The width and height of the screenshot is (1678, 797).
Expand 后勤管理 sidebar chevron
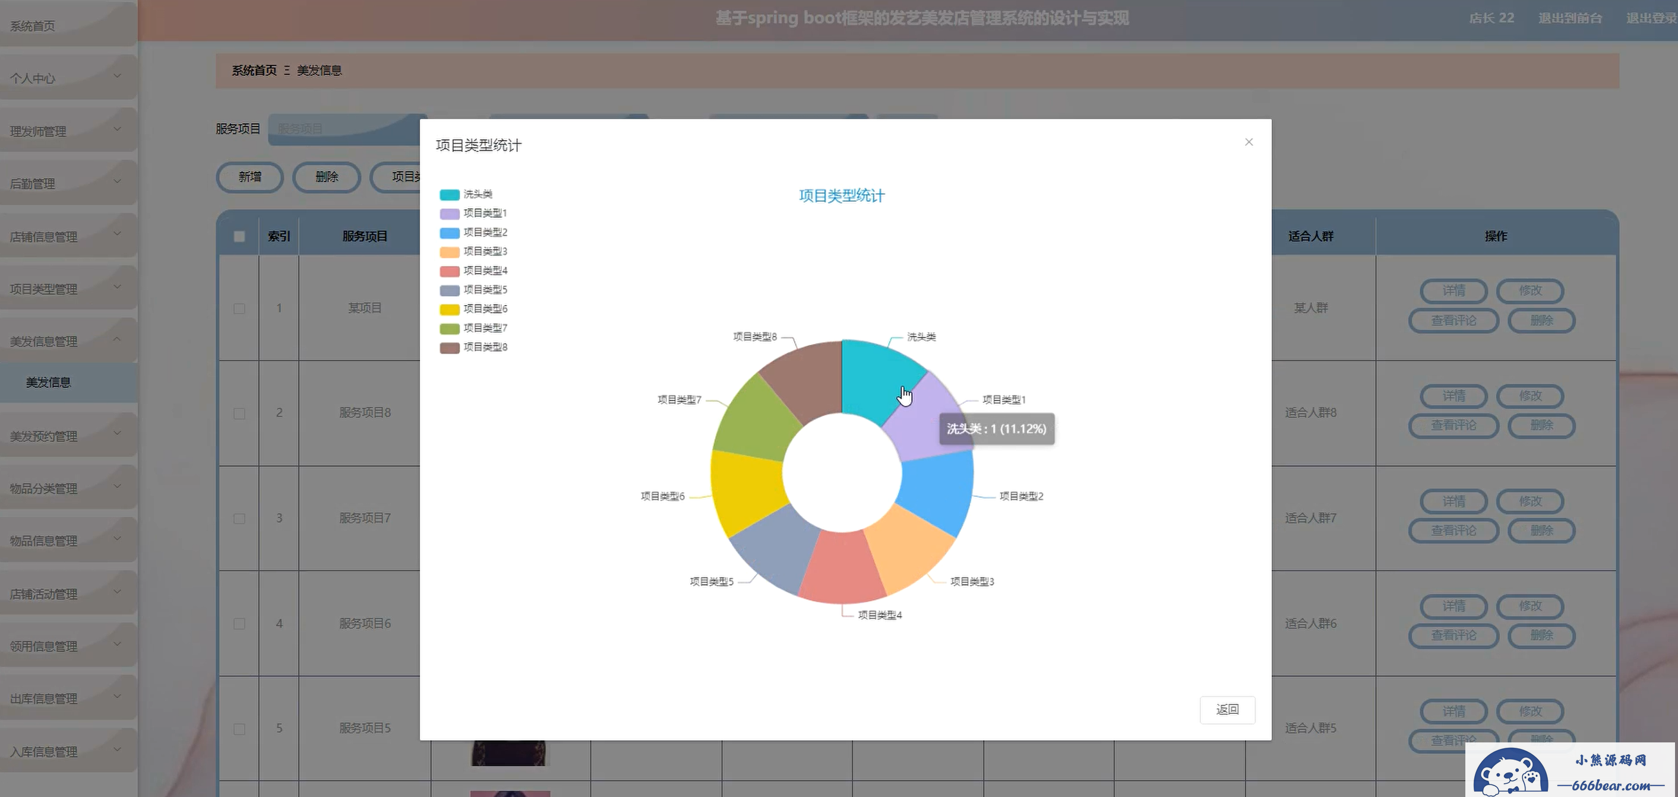click(117, 182)
